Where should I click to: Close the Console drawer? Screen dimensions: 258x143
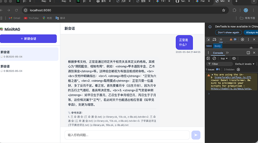pos(254,53)
